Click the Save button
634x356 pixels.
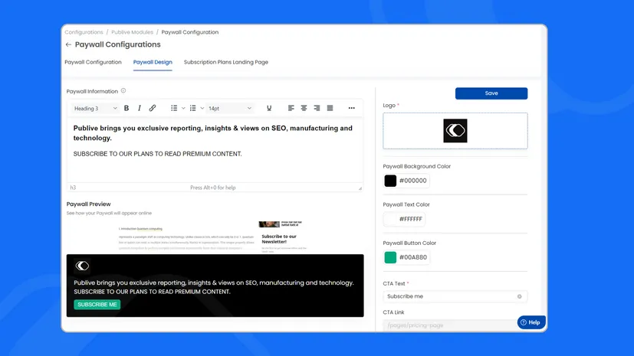[x=491, y=93]
